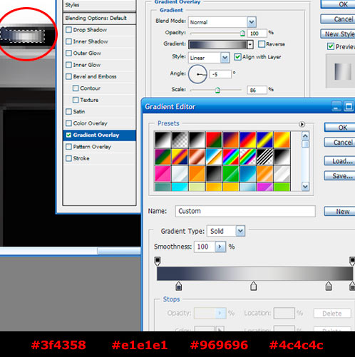Enable the Contour sub-option
Screen dimensions: 355x357
tap(76, 88)
